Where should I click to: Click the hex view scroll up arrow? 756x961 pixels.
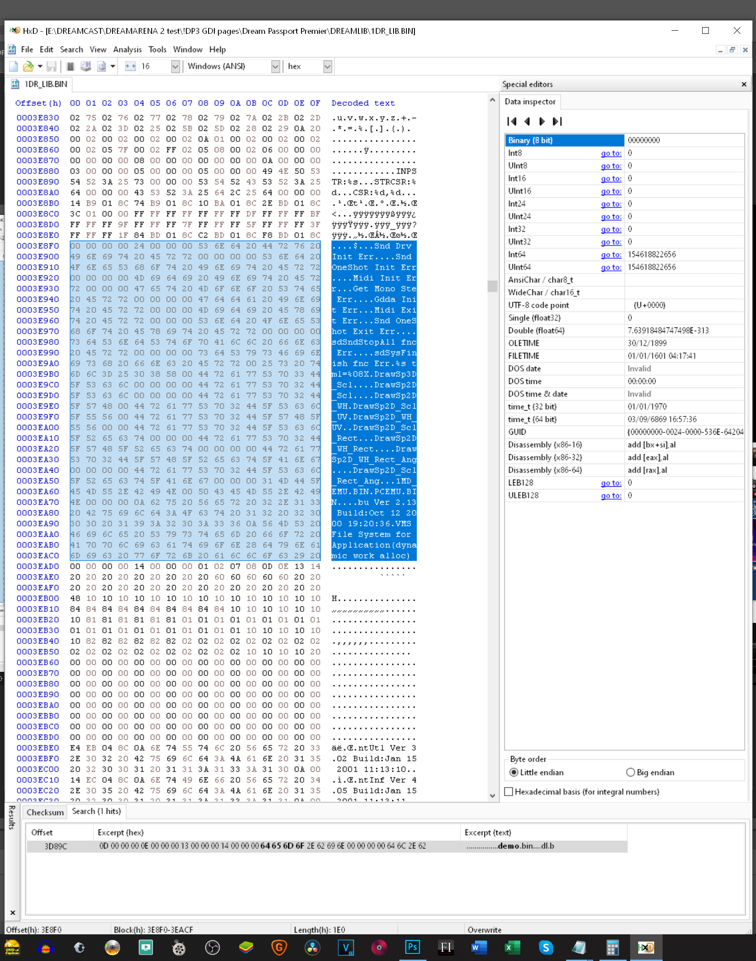point(492,100)
